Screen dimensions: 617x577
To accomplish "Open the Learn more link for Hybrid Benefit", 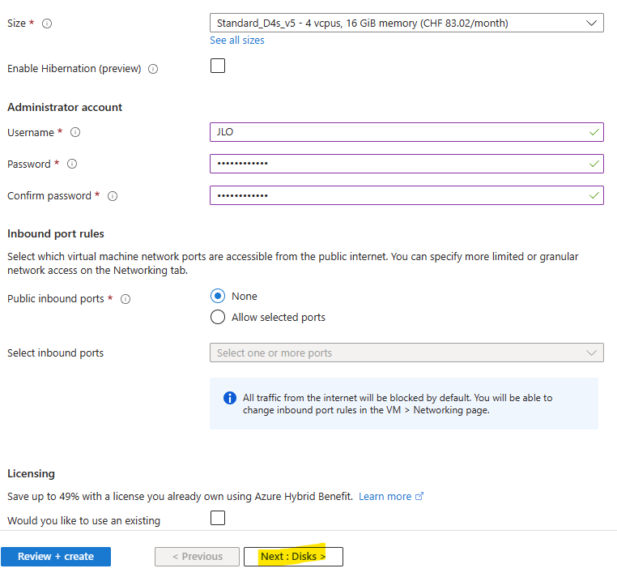I will tap(385, 496).
